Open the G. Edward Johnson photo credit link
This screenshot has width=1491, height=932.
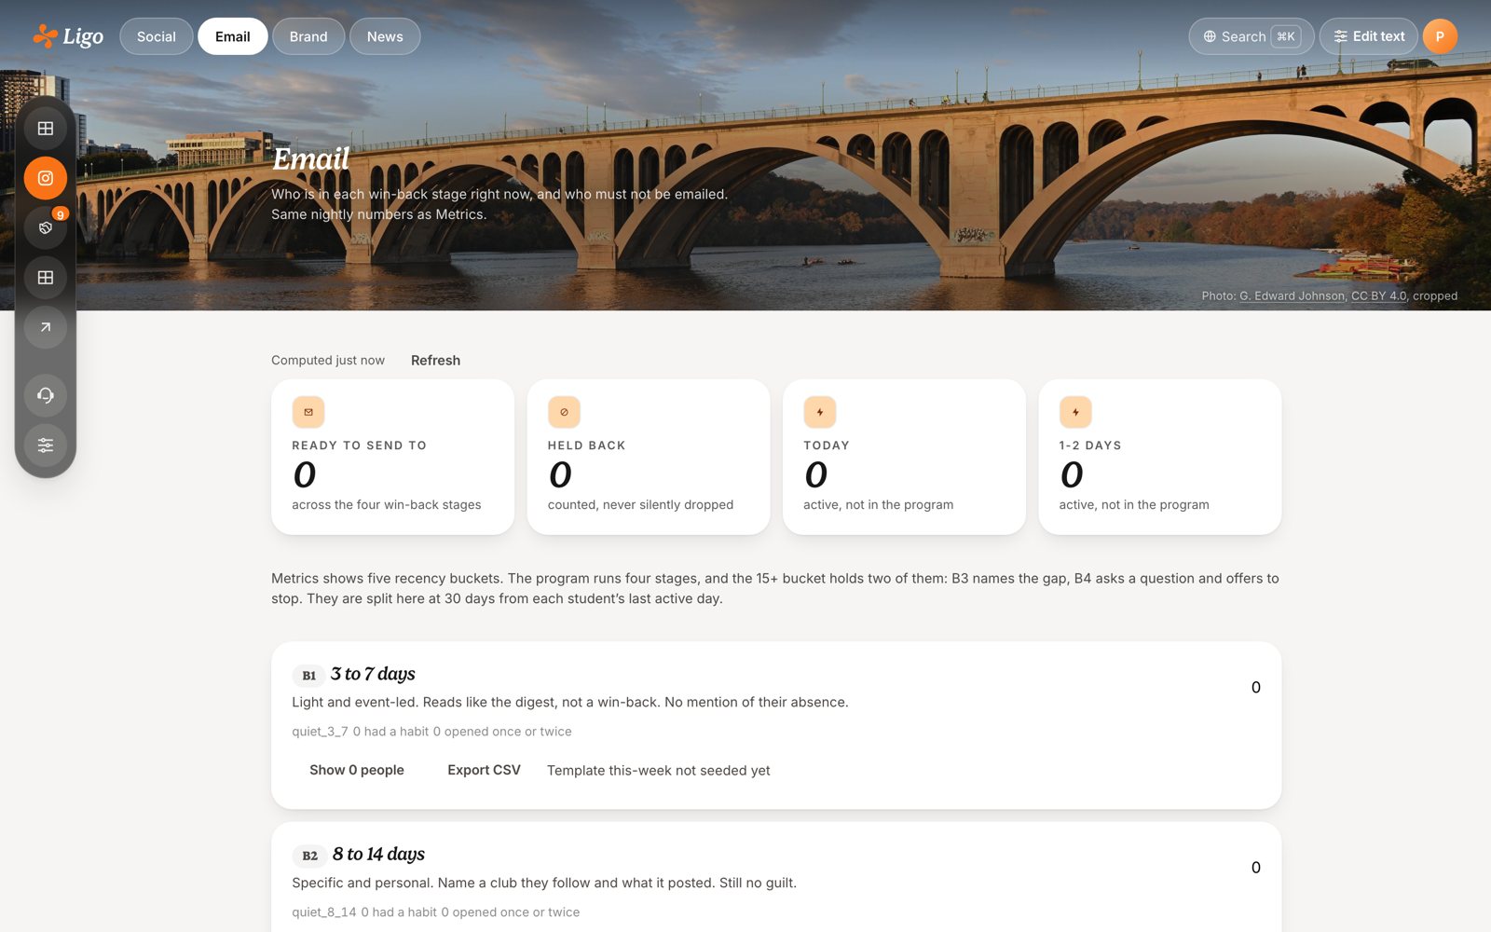click(1292, 295)
